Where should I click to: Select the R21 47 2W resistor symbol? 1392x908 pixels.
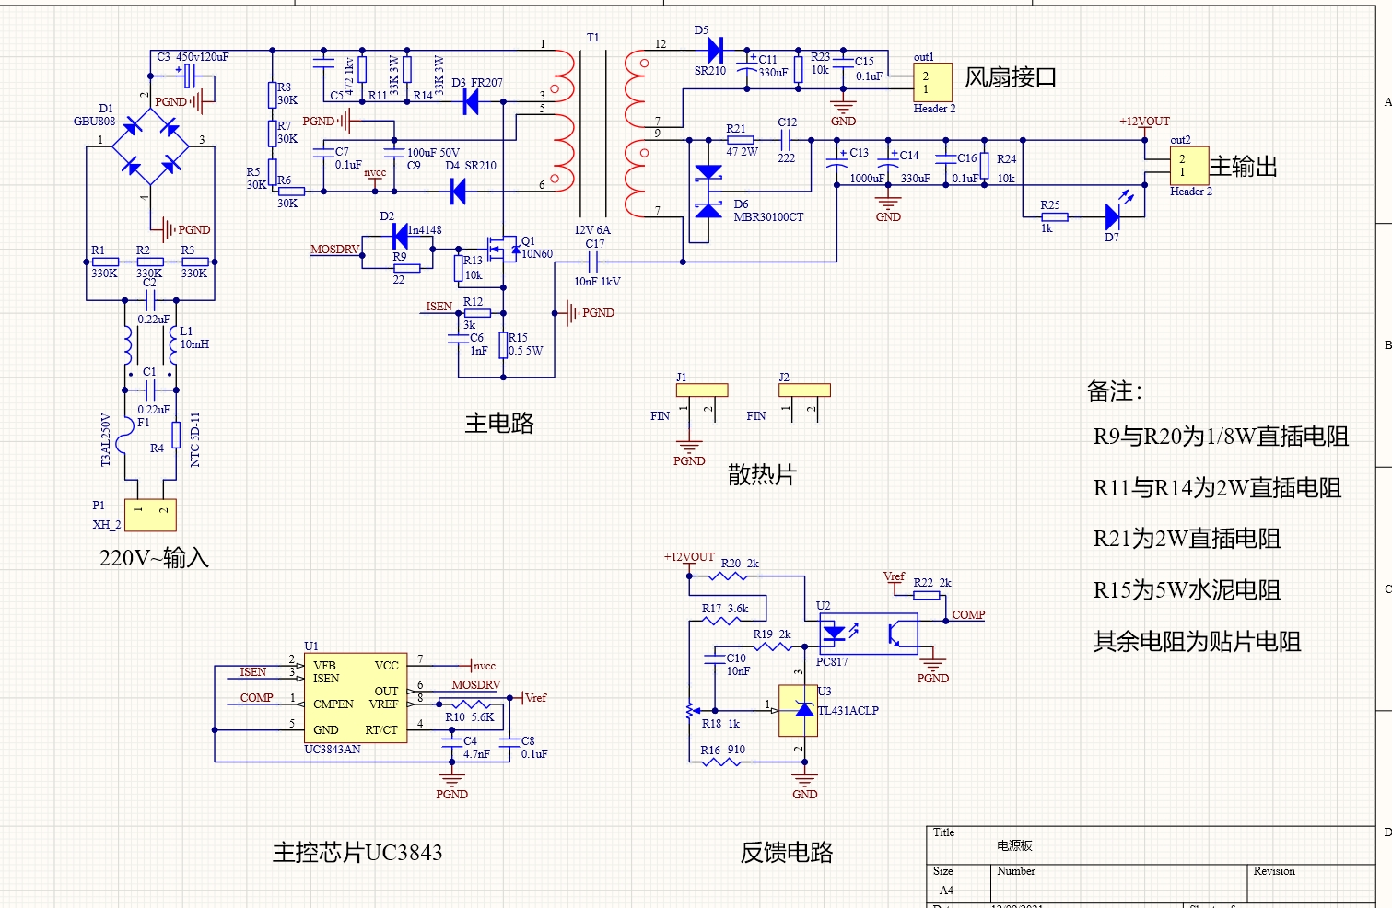[x=740, y=140]
